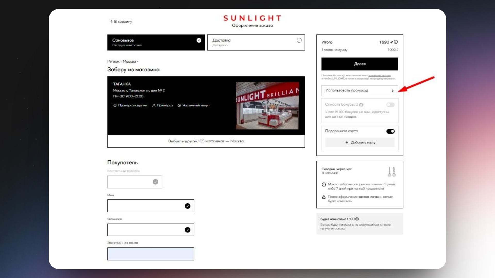The image size is (495, 278).
Task: Select the Самовывоз pickup tab
Action: 156,42
